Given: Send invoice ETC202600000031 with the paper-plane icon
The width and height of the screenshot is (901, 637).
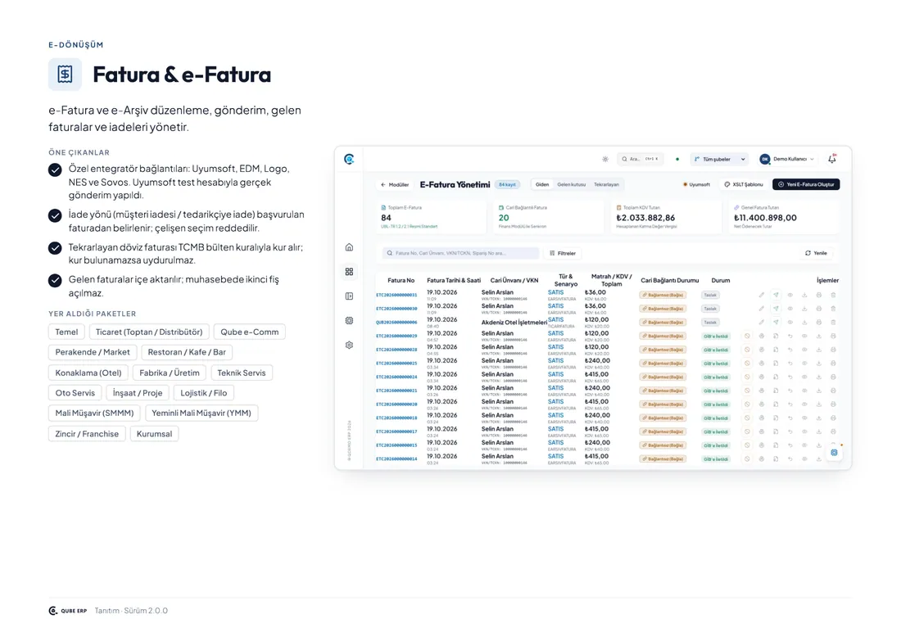Looking at the screenshot, I should [776, 295].
